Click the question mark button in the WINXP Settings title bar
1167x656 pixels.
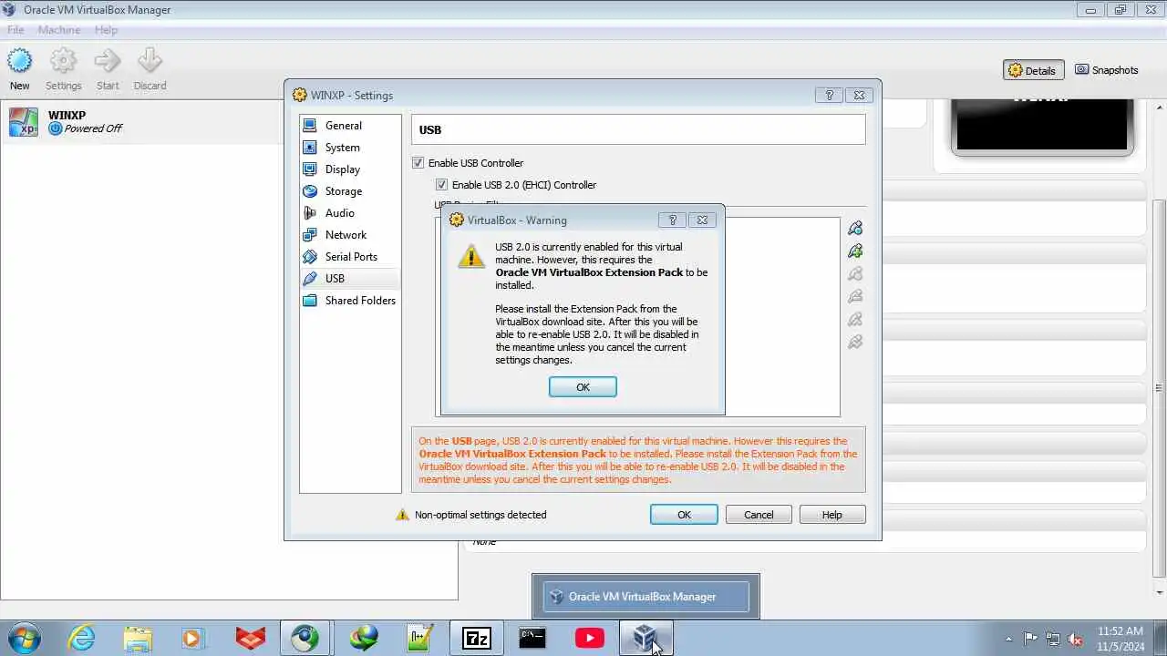click(x=829, y=95)
